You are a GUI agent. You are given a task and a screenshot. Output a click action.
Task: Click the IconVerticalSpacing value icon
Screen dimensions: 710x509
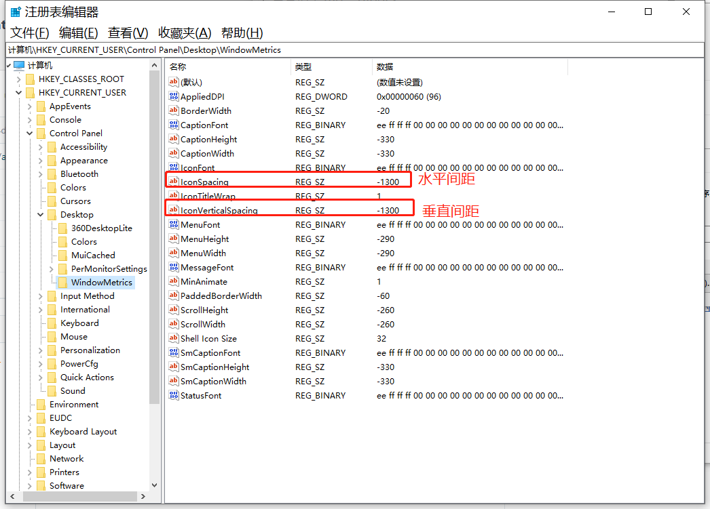[x=174, y=210]
